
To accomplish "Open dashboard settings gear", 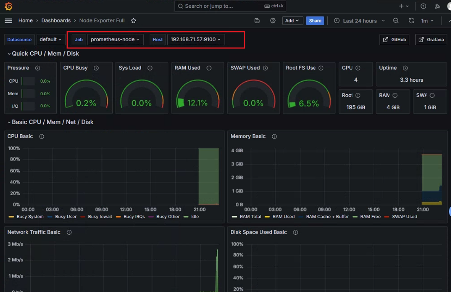I will 273,21.
